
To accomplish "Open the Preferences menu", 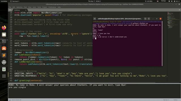I will 52,7.
